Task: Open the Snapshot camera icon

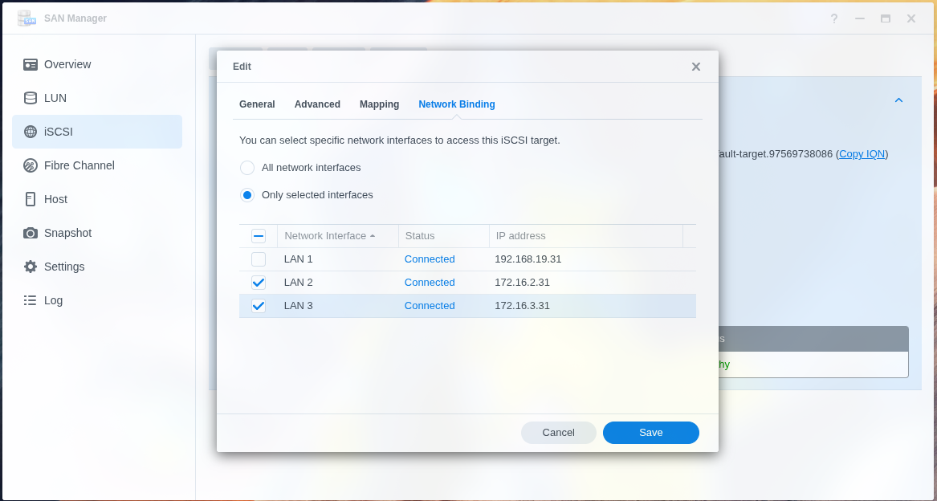Action: coord(31,233)
